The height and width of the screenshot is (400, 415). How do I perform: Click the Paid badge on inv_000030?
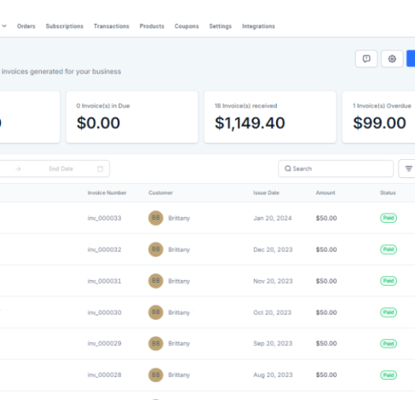point(388,312)
